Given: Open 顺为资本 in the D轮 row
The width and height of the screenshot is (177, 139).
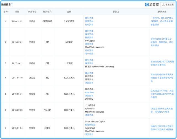Looking at the screenshot, I should point(89,31).
